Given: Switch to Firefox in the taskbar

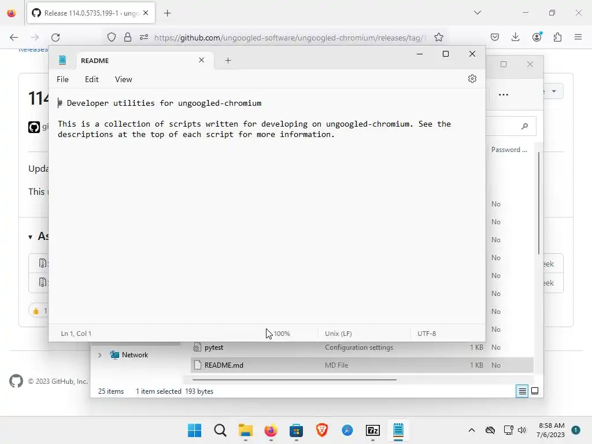Looking at the screenshot, I should pos(271,430).
